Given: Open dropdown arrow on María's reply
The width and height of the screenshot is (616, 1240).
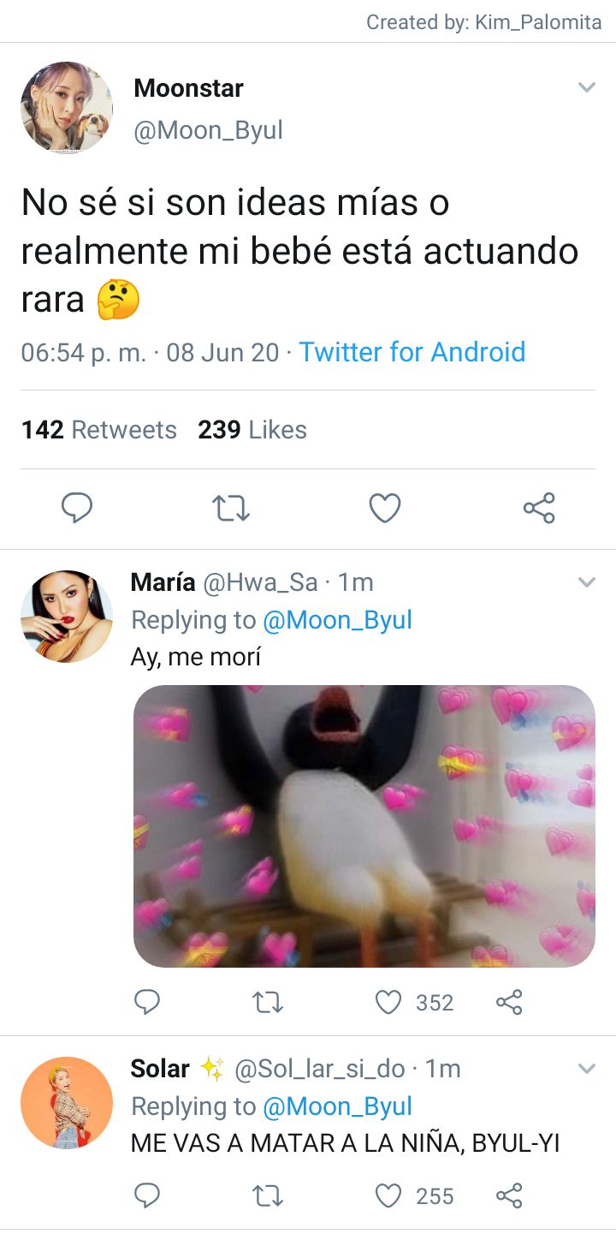Looking at the screenshot, I should pos(586,582).
